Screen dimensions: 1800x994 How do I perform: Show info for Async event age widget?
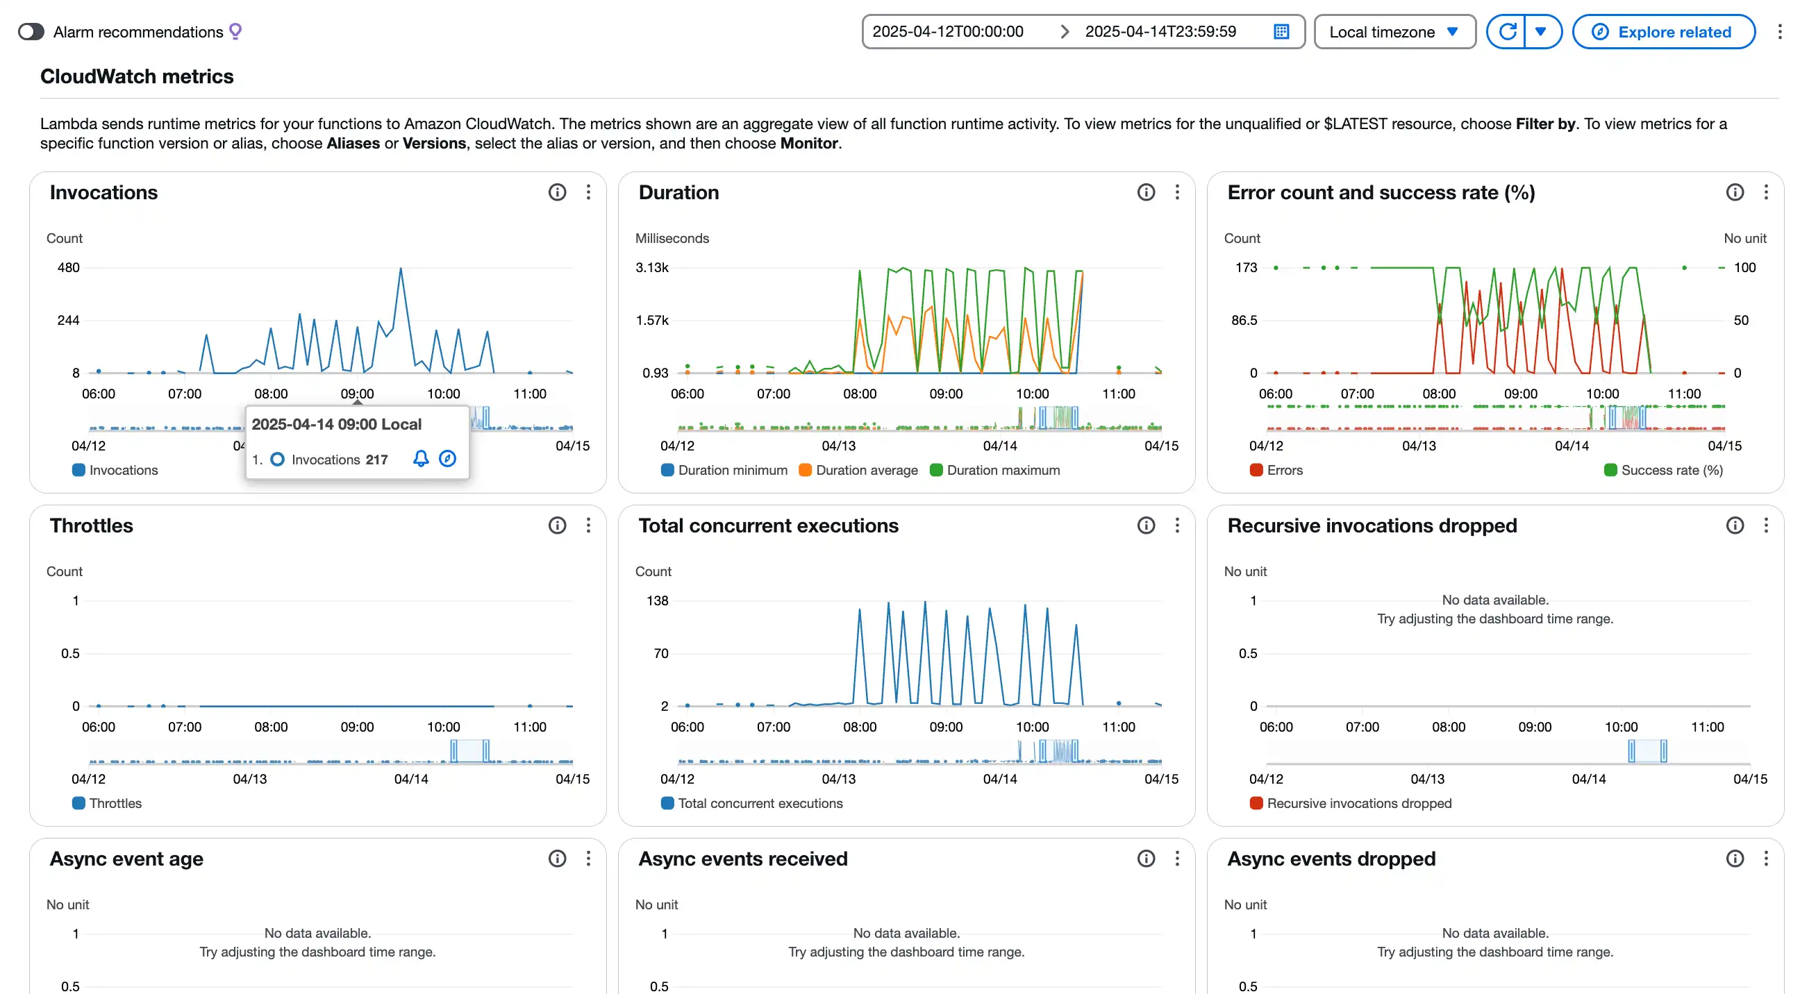557,859
